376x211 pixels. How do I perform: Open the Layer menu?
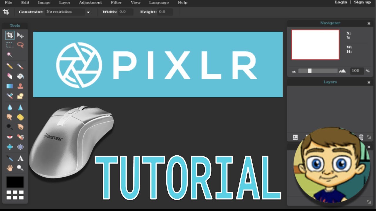point(65,2)
